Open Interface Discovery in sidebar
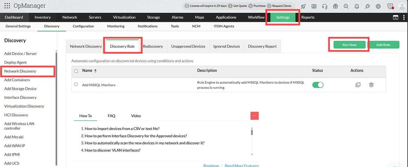 [20, 98]
